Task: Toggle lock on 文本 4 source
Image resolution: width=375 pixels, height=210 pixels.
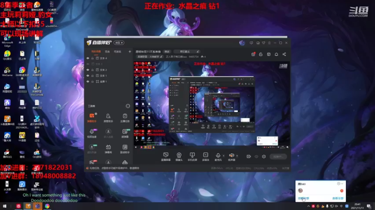Action: pos(92,58)
